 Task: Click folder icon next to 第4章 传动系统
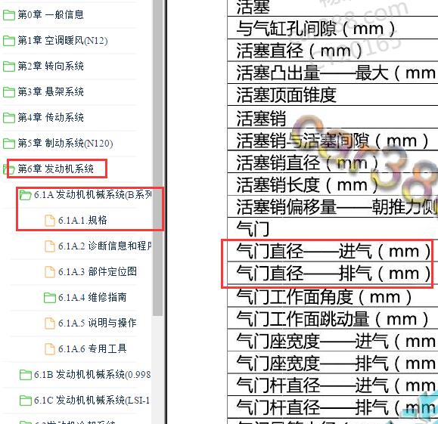click(9, 118)
